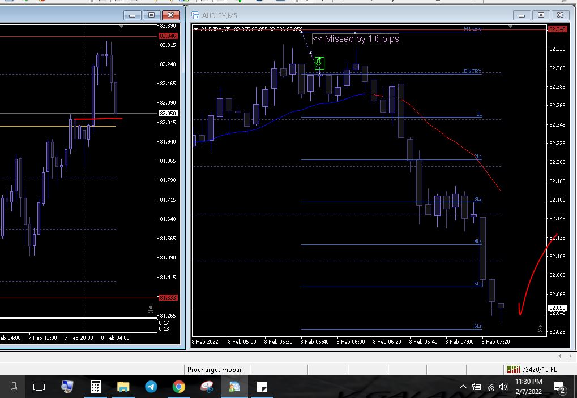Click the 82.050 price tag on the left chart scale

tap(168, 113)
